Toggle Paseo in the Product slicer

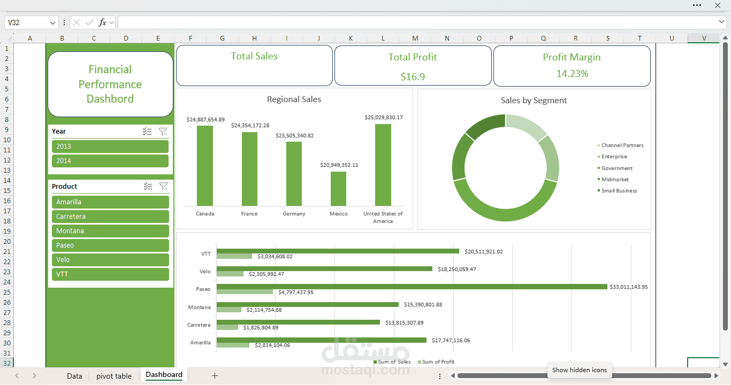point(110,245)
